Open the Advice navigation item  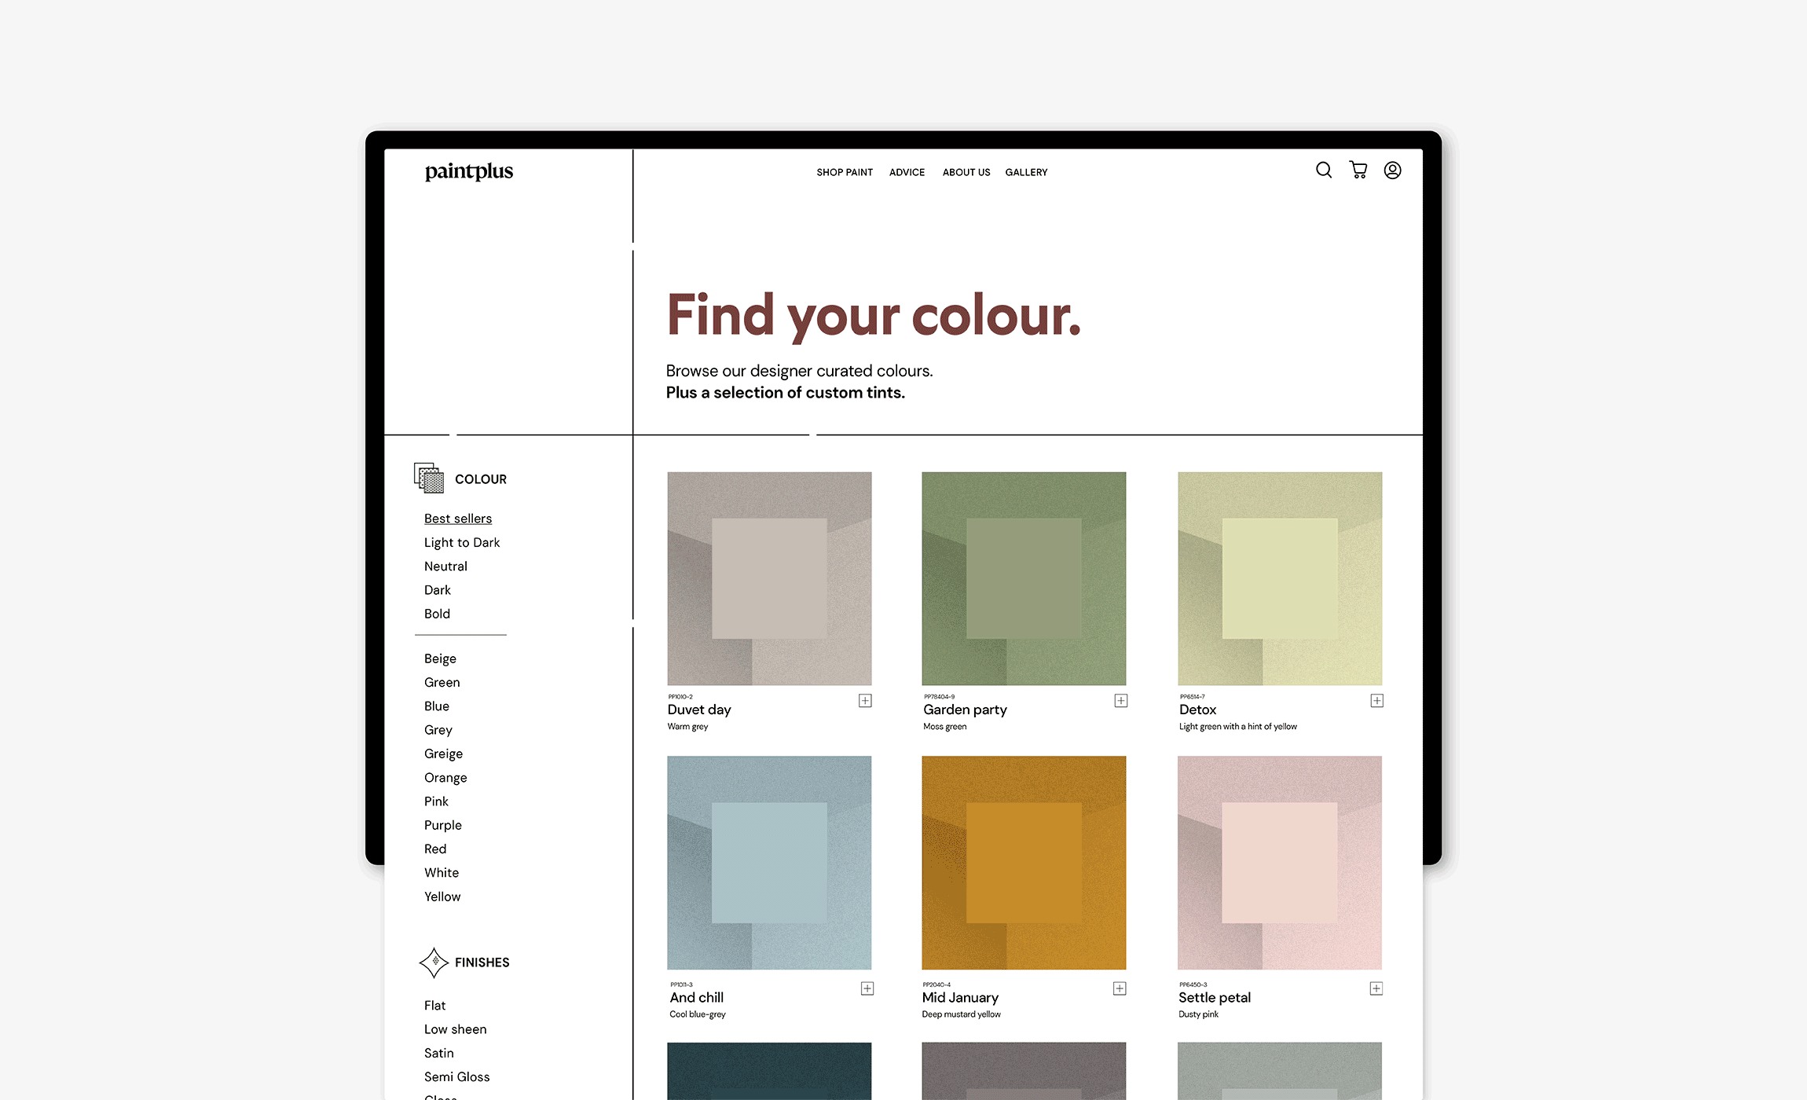click(x=907, y=172)
